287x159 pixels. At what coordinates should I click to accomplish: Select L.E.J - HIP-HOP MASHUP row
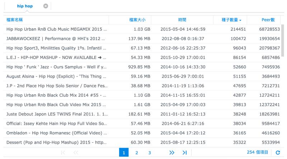142,58
